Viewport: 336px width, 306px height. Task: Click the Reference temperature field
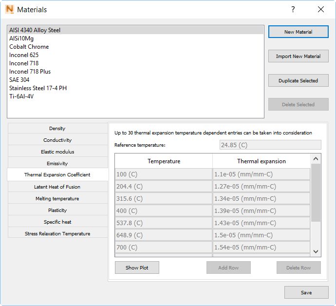pos(270,145)
